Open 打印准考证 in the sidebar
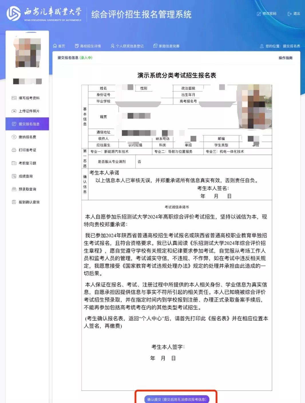The width and height of the screenshot is (305, 403). 14,150
